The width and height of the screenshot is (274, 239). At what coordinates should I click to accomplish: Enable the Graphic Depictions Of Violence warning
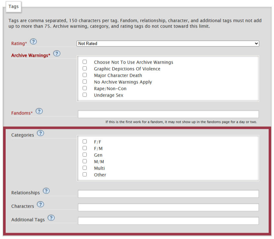pyautogui.click(x=85, y=68)
